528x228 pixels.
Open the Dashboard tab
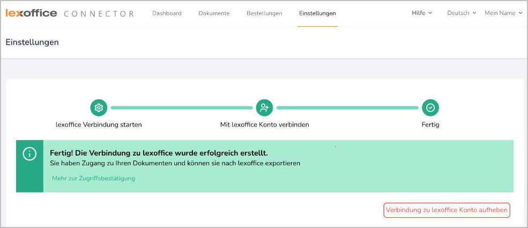click(x=167, y=13)
